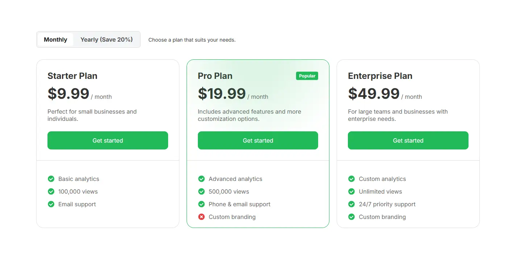This screenshot has width=516, height=279.
Task: Click the Starter Plan title
Action: tap(72, 76)
